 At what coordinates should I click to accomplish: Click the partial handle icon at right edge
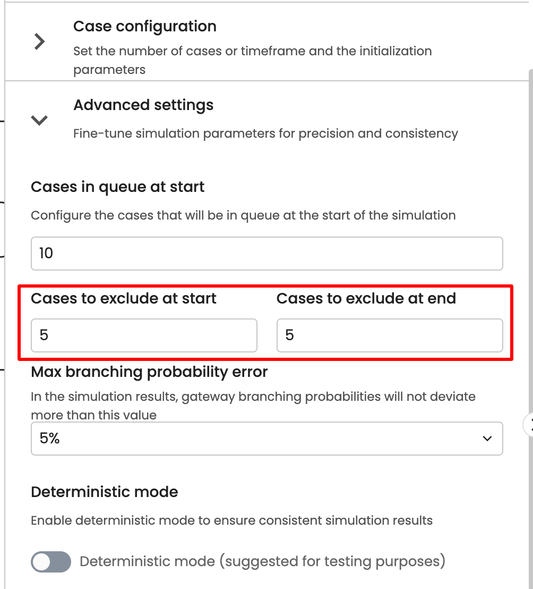tap(529, 424)
